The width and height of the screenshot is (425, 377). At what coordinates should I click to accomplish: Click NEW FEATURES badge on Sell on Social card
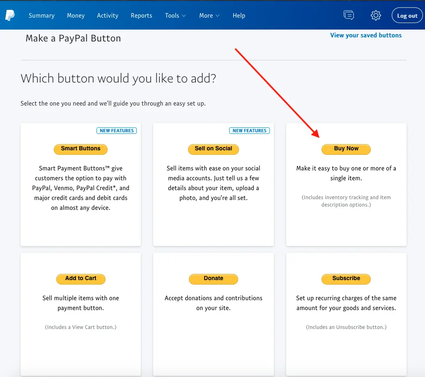click(249, 131)
